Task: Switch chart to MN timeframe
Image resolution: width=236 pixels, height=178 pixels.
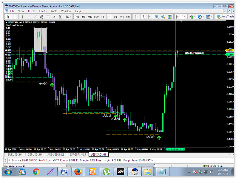Action: click(x=128, y=17)
